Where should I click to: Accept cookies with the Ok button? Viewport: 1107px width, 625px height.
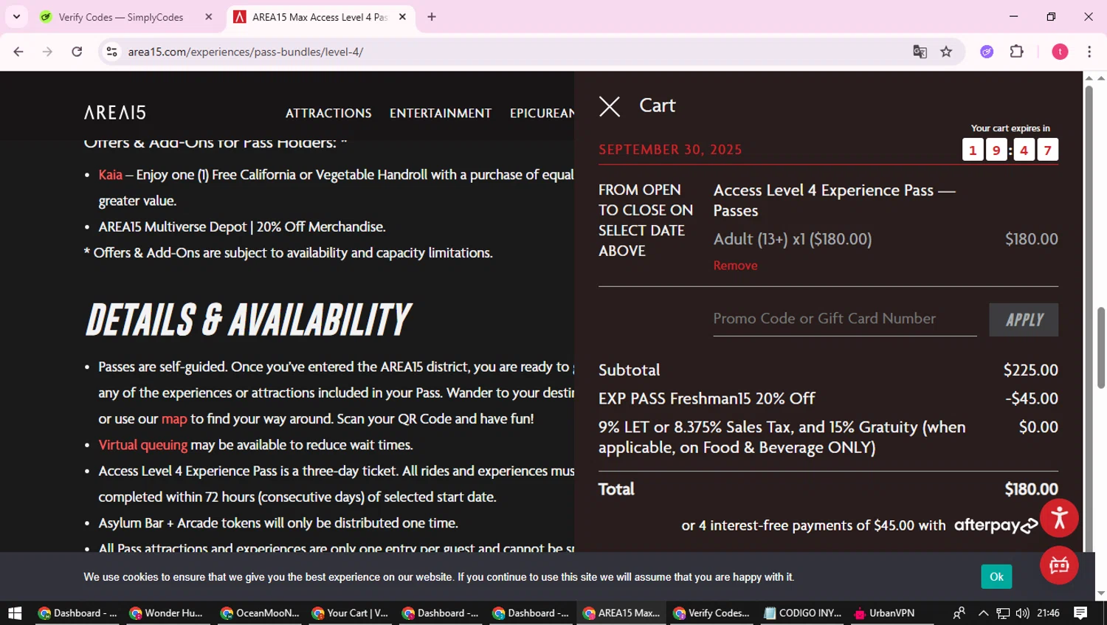996,577
